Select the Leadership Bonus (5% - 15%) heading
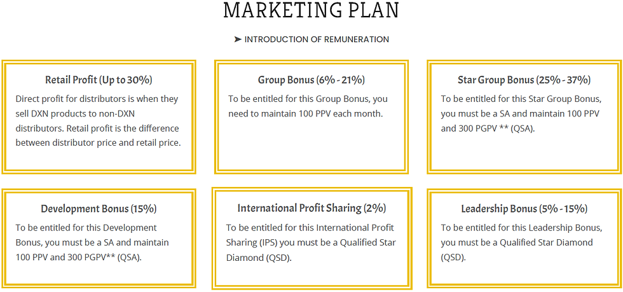 (x=524, y=209)
